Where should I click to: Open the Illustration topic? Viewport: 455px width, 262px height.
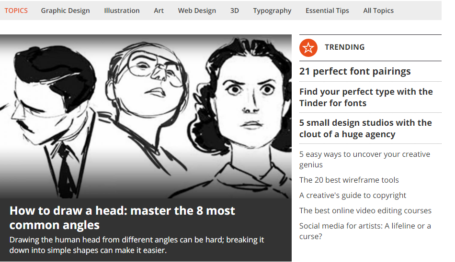[x=122, y=11]
